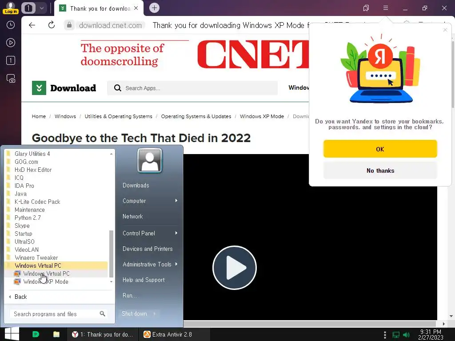Open a new tab with plus button
The image size is (455, 341).
pyautogui.click(x=154, y=8)
